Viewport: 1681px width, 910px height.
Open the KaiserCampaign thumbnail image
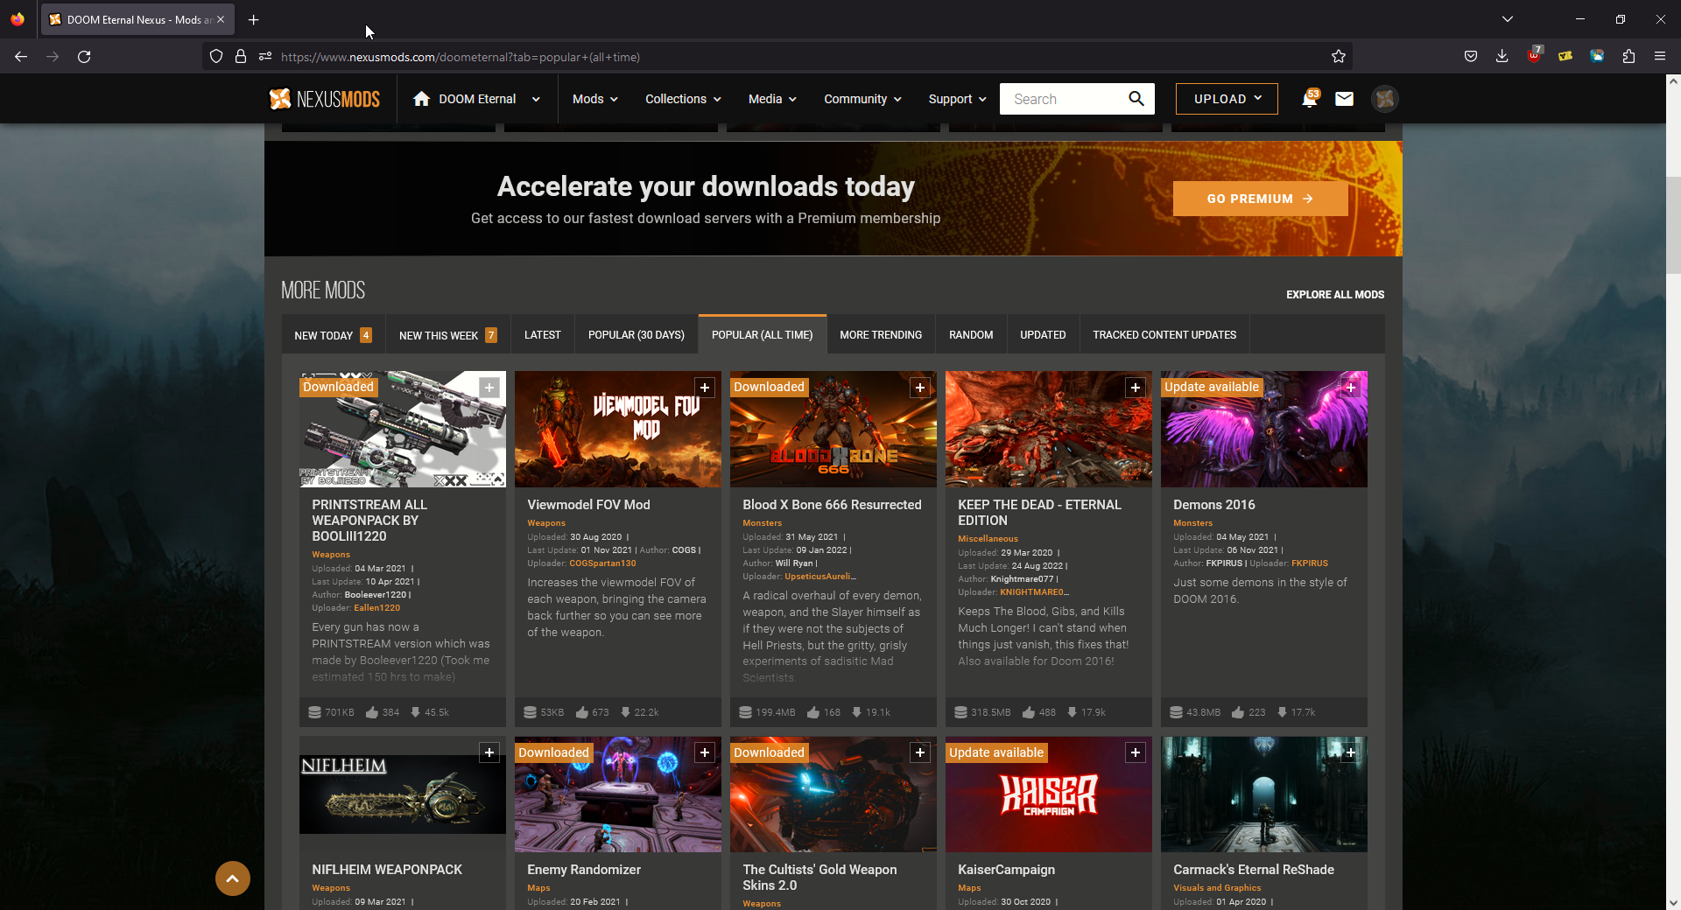[x=1049, y=794]
